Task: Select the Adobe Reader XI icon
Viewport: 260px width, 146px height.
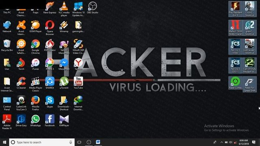Action: 7,122
